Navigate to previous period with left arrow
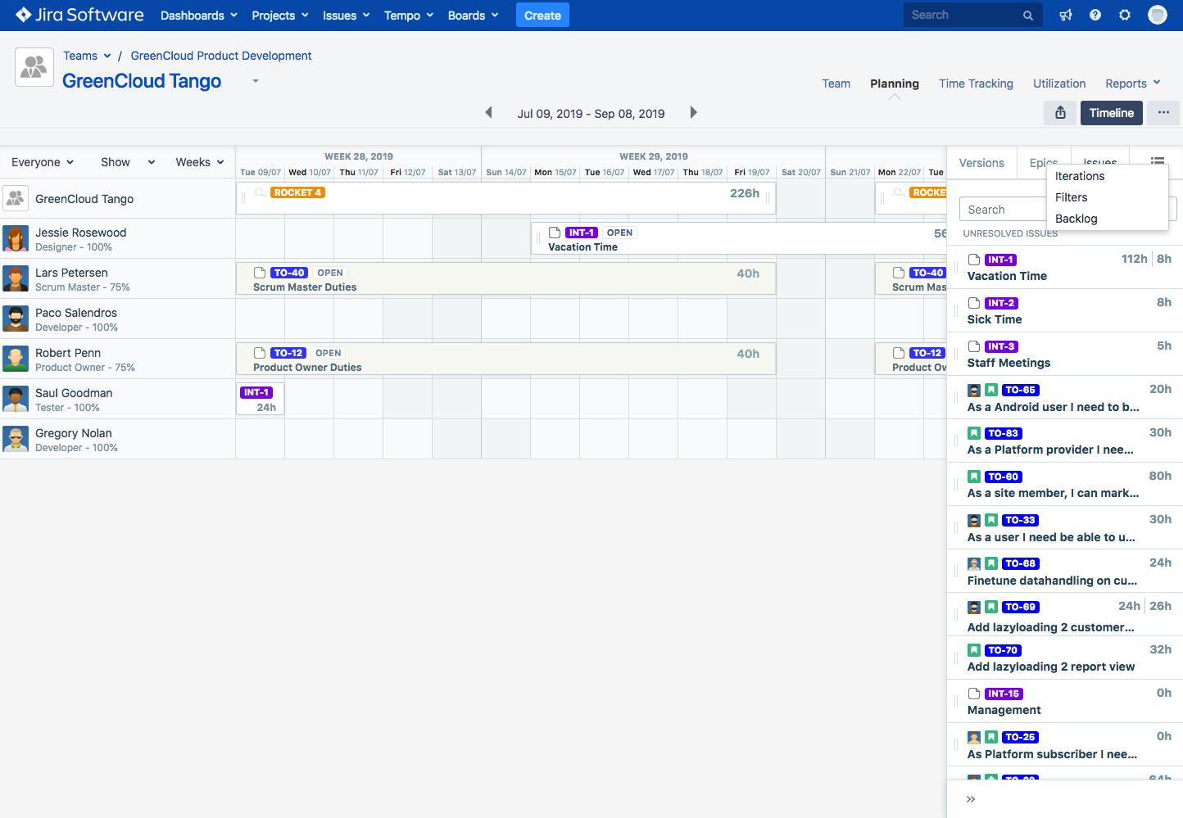Image resolution: width=1183 pixels, height=818 pixels. (x=488, y=112)
